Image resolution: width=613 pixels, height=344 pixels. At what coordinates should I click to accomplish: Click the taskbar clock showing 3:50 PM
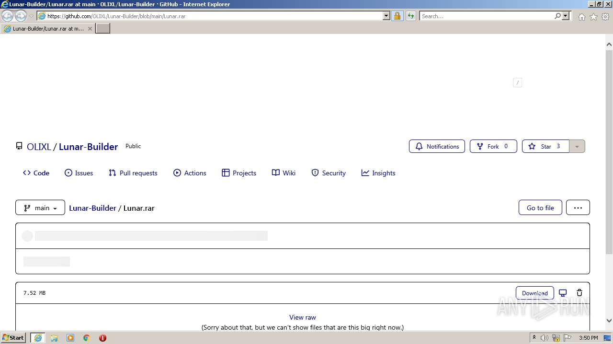click(x=588, y=338)
